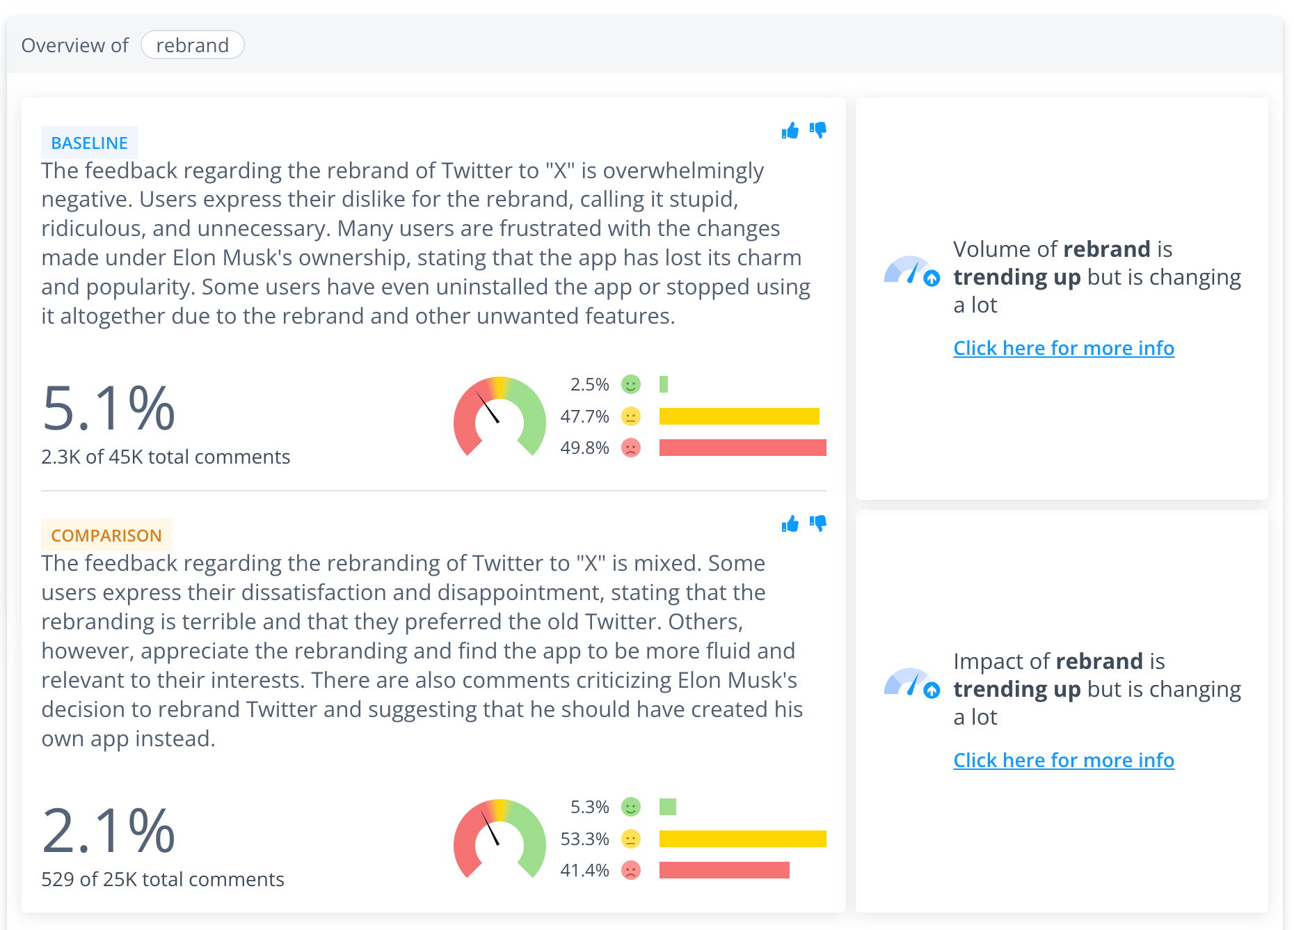Viewport: 1294px width, 930px height.
Task: Click the red sad face in comparison
Action: [x=631, y=870]
